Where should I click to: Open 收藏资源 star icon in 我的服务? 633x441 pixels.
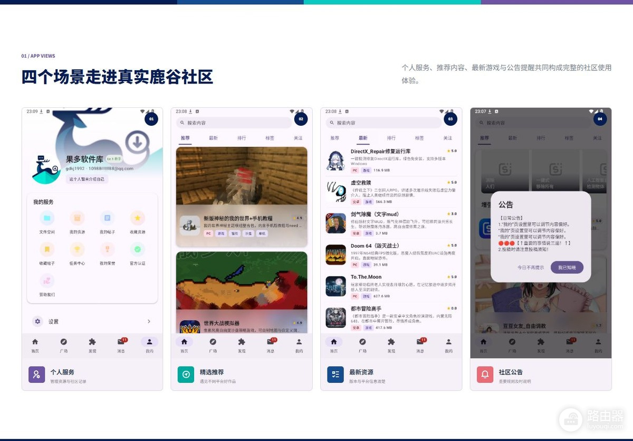138,218
